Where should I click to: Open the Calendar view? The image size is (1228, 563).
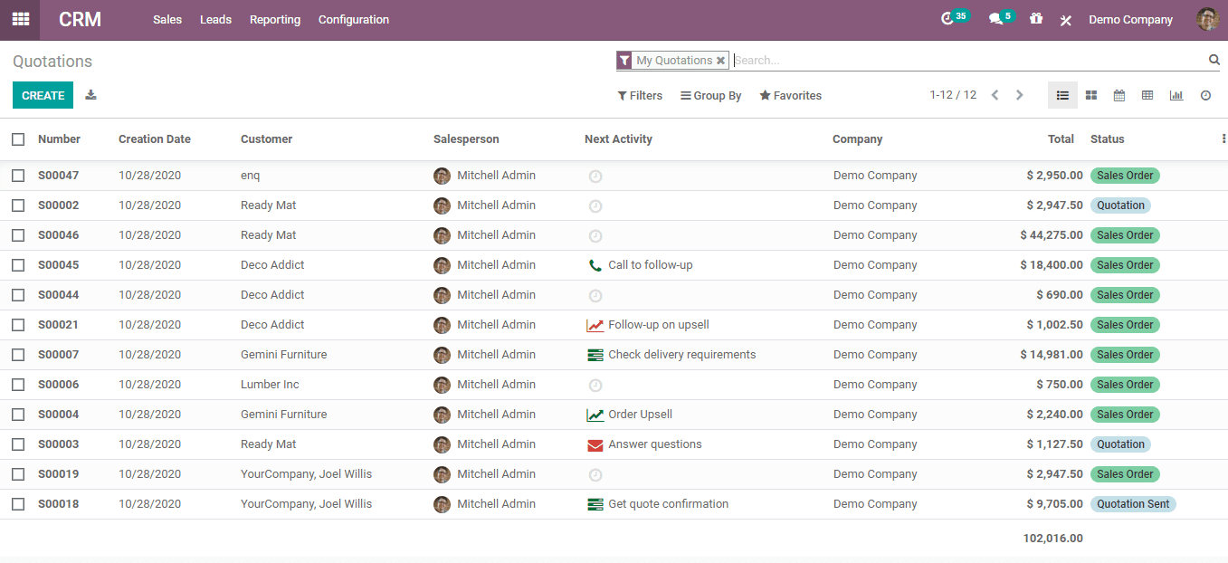pos(1119,95)
